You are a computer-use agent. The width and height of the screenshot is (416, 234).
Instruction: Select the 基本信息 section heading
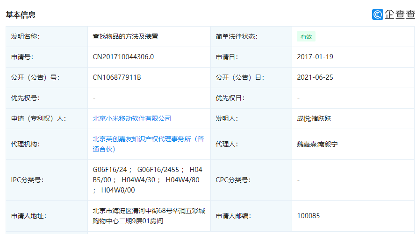(21, 15)
